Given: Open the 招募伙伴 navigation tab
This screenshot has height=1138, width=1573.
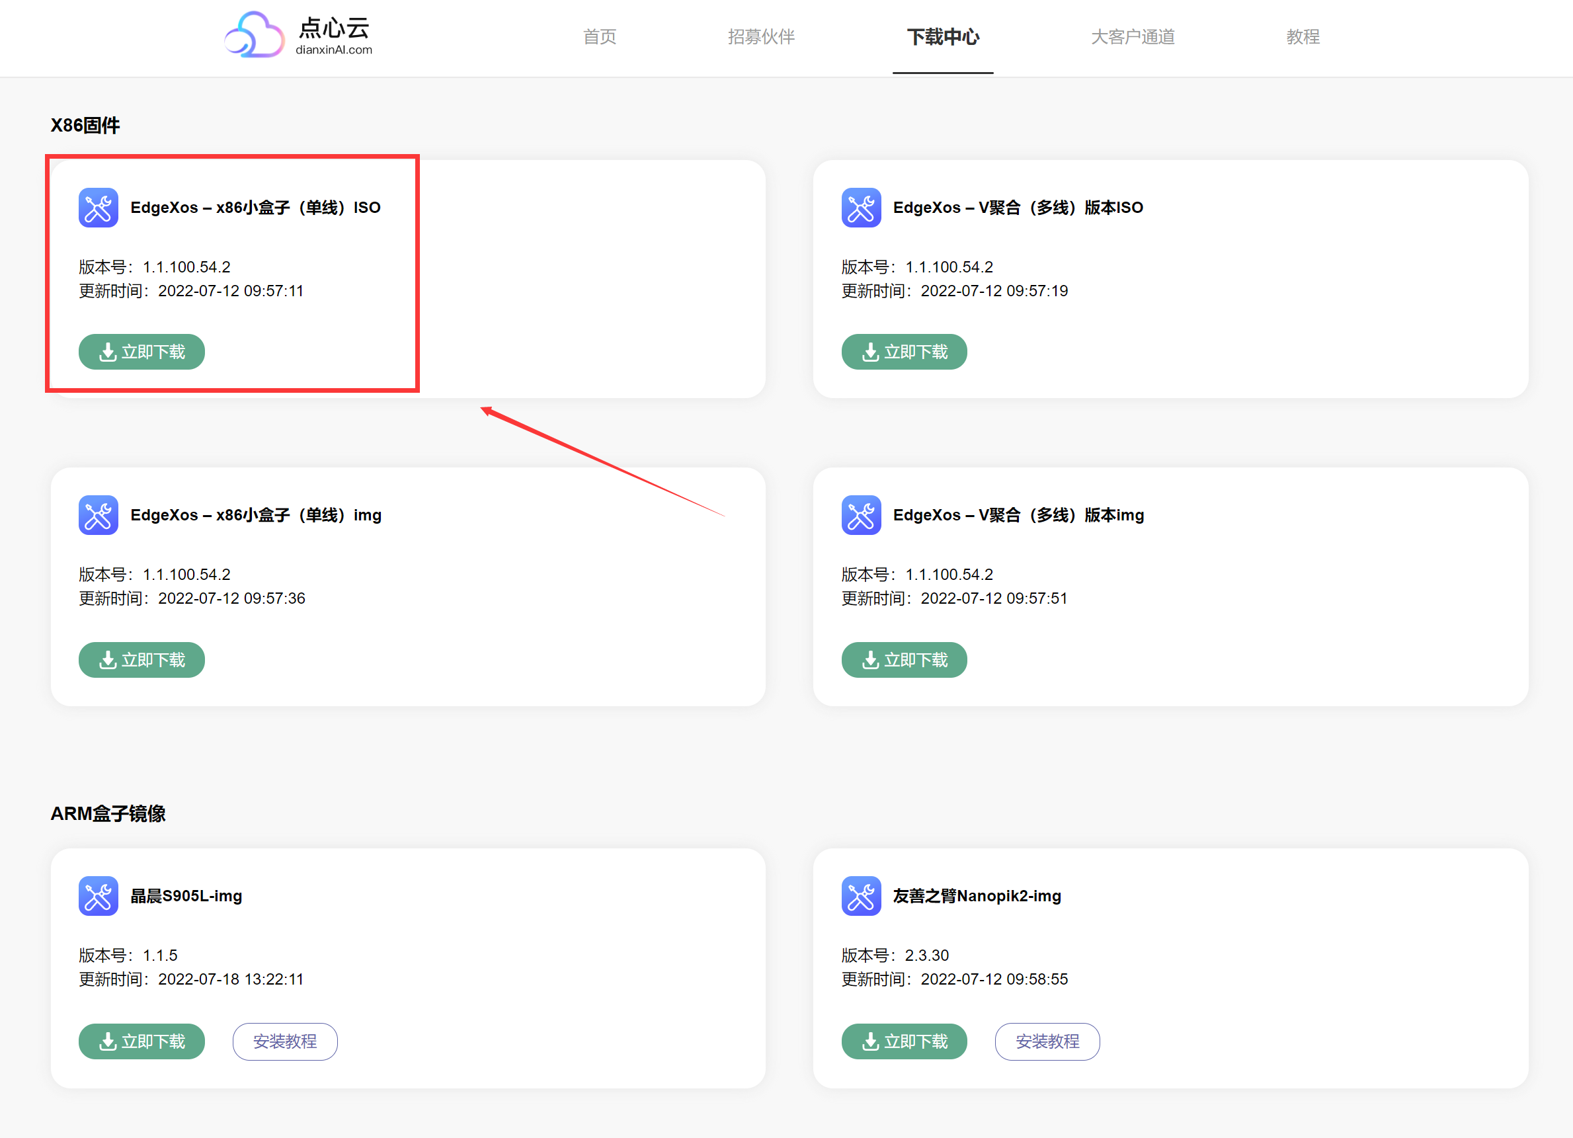Looking at the screenshot, I should 761,37.
